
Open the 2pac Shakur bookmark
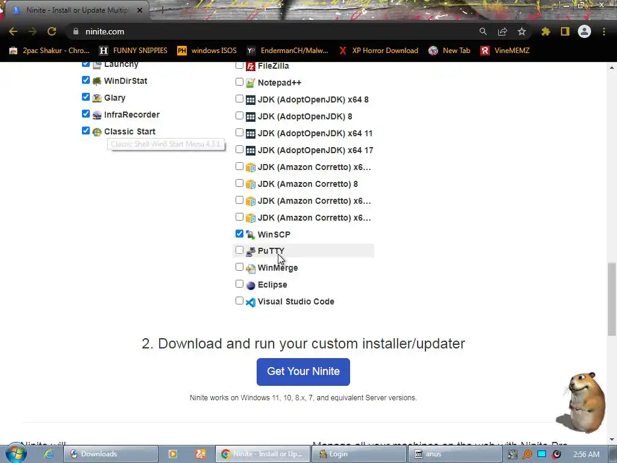(49, 51)
